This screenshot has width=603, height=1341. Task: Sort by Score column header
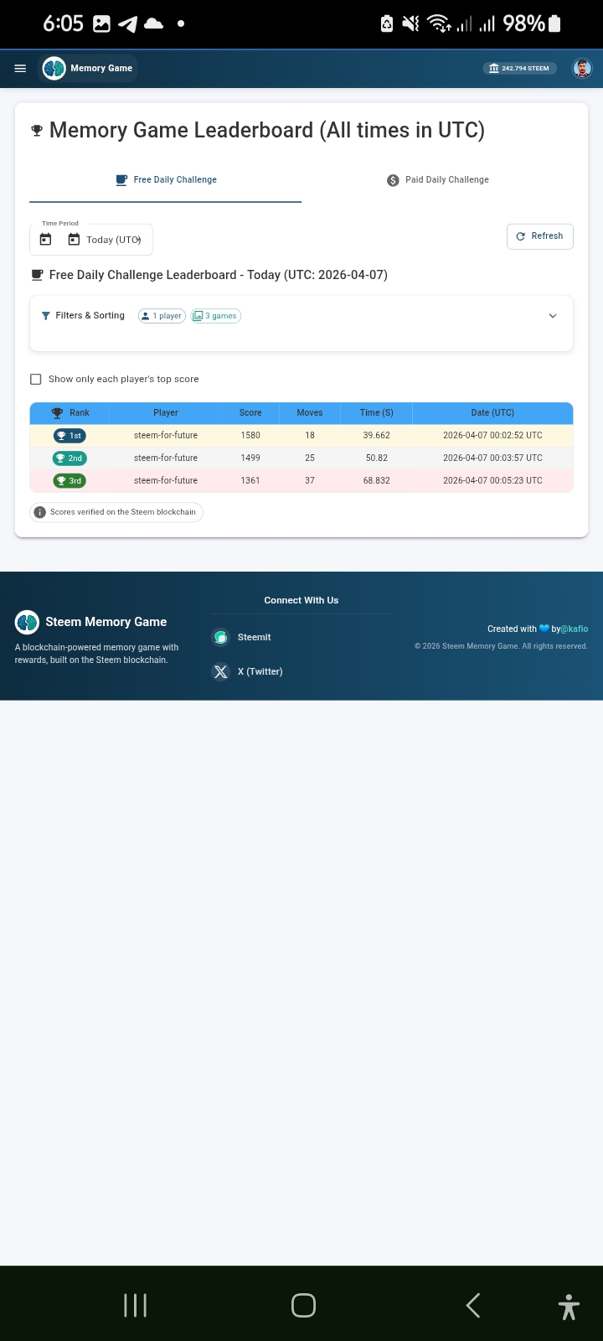[x=250, y=413]
